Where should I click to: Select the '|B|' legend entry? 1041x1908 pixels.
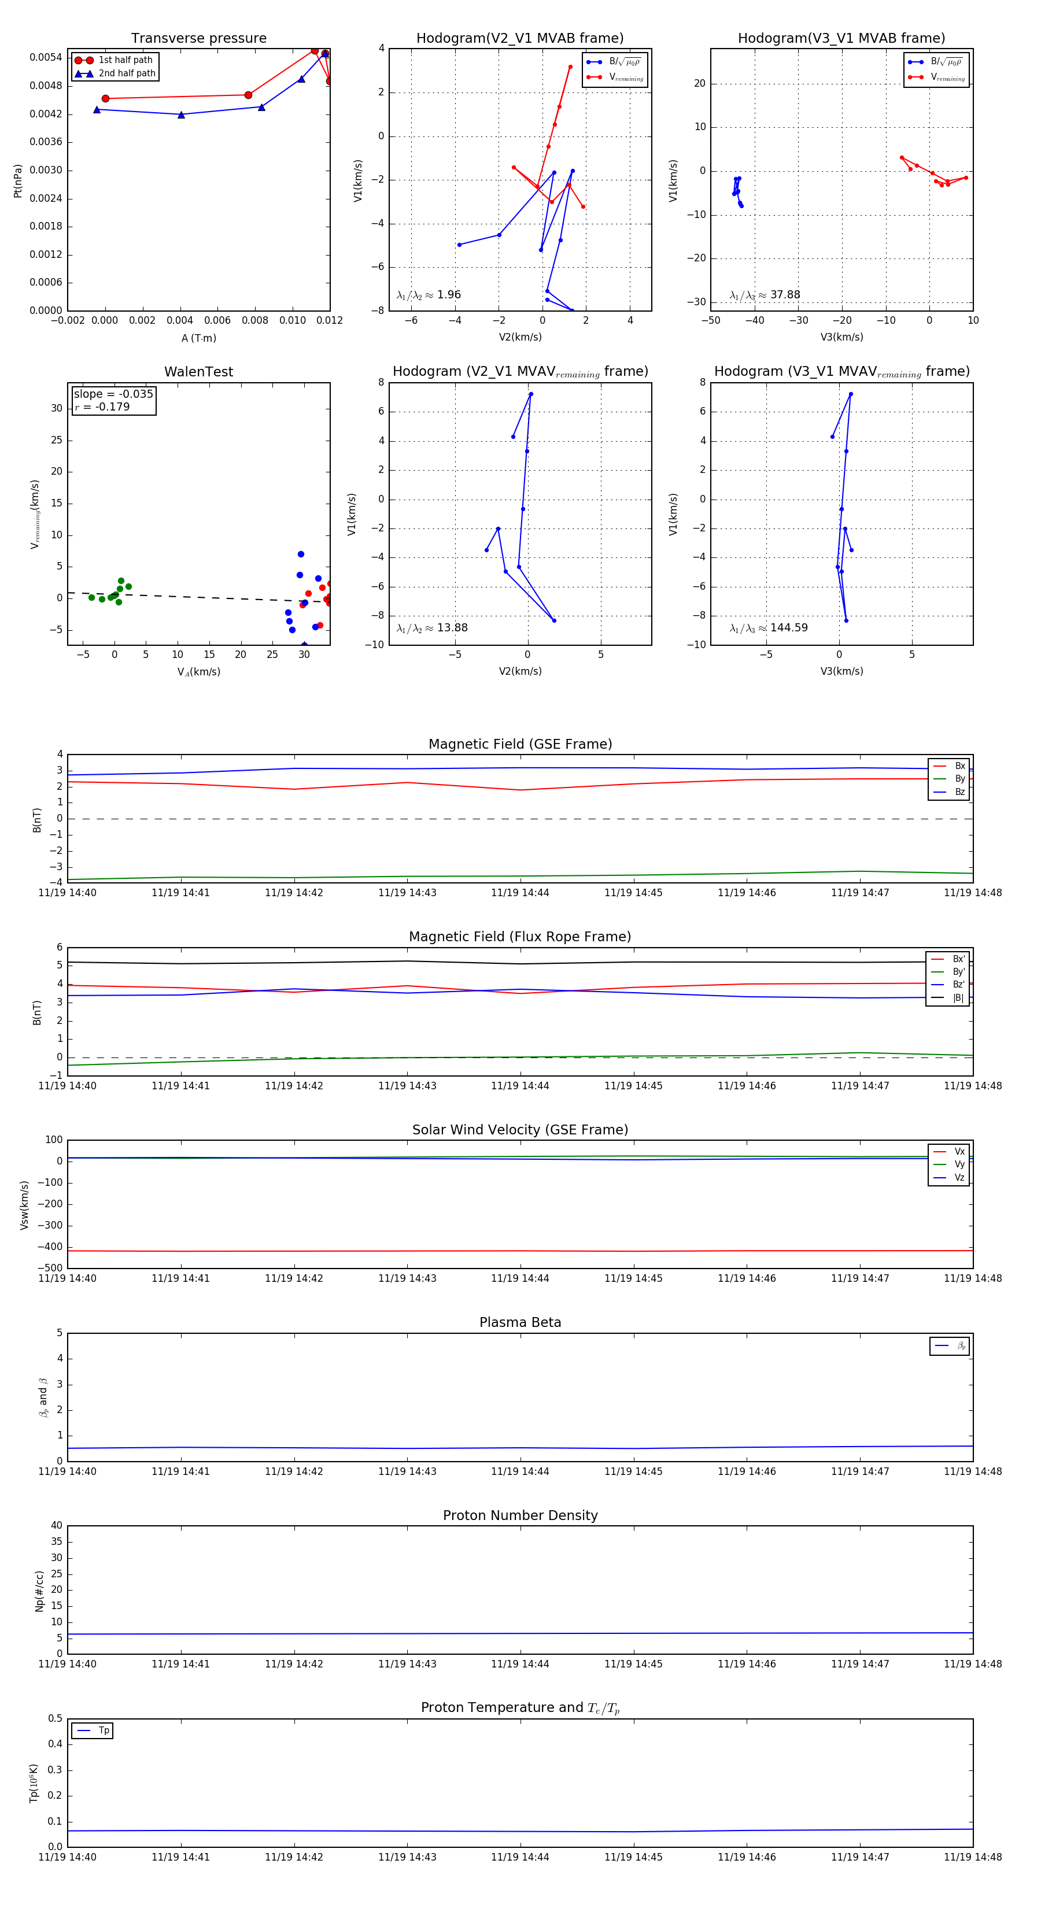coord(948,998)
